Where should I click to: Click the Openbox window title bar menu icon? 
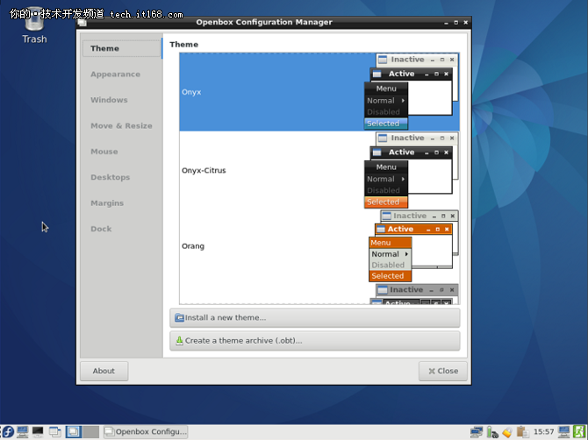tap(82, 23)
